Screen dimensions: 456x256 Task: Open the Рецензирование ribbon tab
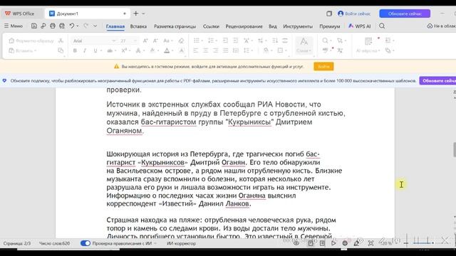[244, 26]
